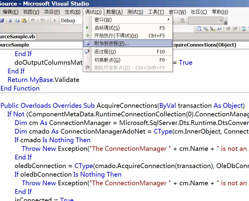Expand the 窗口(W) submenu in debug menu
This screenshot has width=249, height=201.
[128, 20]
